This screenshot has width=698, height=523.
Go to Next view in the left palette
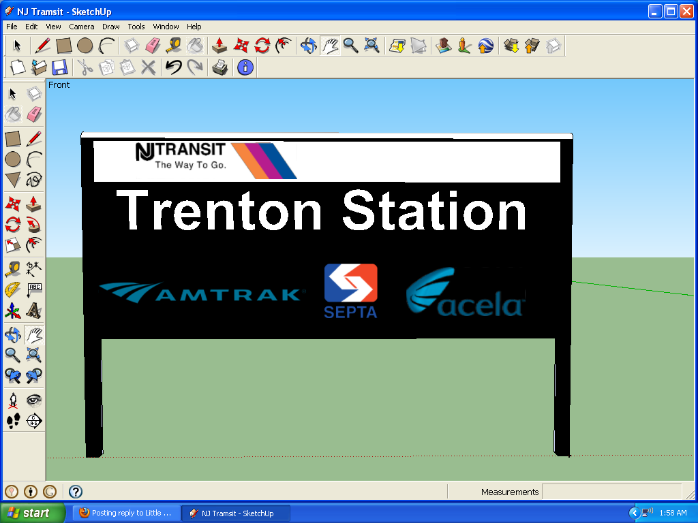coord(34,376)
